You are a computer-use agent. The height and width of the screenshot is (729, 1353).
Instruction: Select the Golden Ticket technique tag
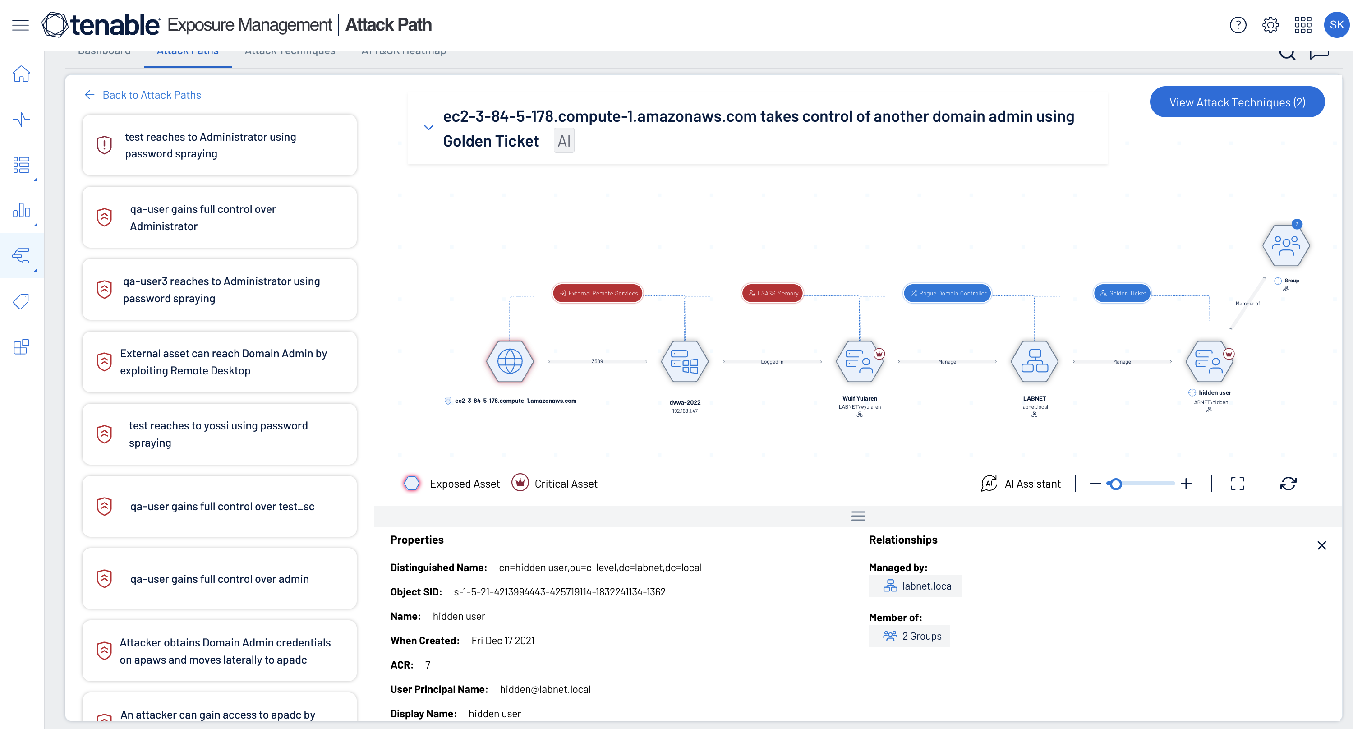[x=1123, y=293]
